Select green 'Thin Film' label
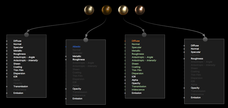The width and height of the screenshot is (228, 108). [137, 70]
